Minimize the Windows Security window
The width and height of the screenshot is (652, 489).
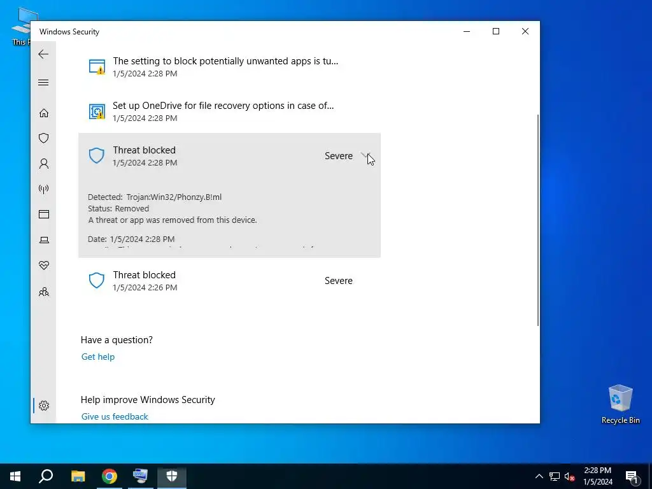[x=467, y=31]
